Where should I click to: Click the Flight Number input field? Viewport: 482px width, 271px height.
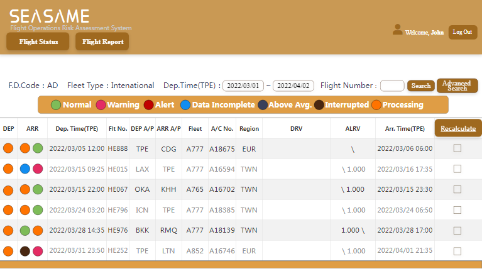[x=392, y=86]
